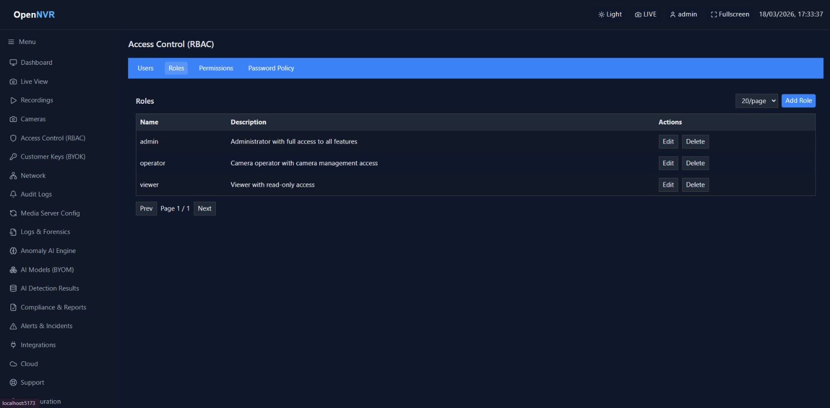
Task: Click the Anomaly AI Engine brain icon
Action: pyautogui.click(x=13, y=251)
